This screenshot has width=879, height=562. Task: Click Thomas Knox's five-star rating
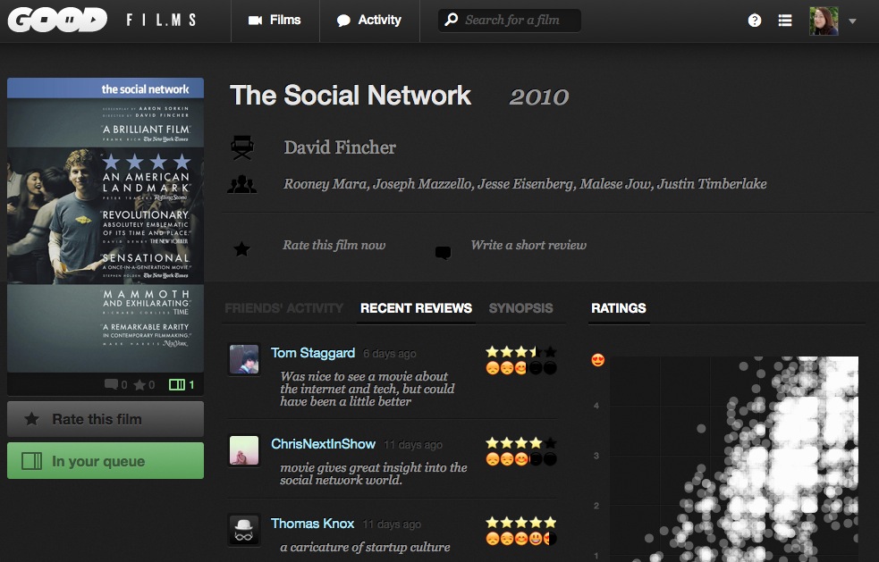pyautogui.click(x=520, y=523)
